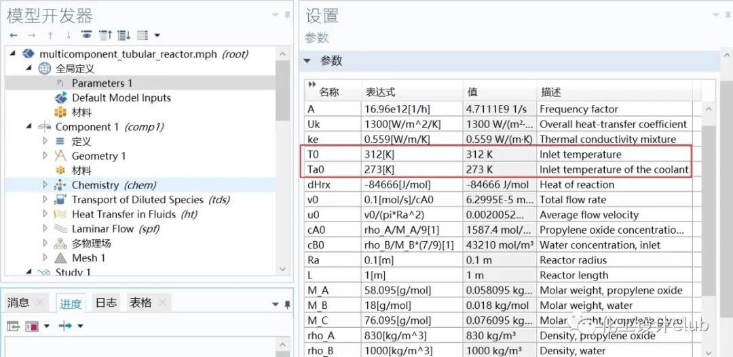
Task: Open the Model Builder panel menu arrow
Action: click(276, 16)
